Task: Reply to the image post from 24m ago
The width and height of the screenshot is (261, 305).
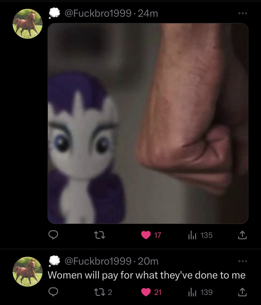Action: click(x=53, y=235)
